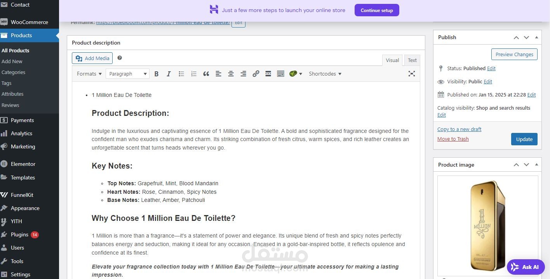Open Tools in the admin sidebar
Image resolution: width=550 pixels, height=279 pixels.
30,261
